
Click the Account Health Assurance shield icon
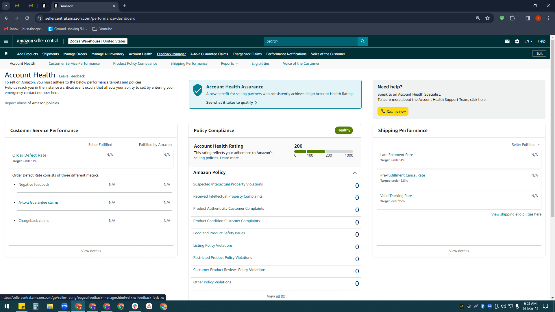click(198, 90)
